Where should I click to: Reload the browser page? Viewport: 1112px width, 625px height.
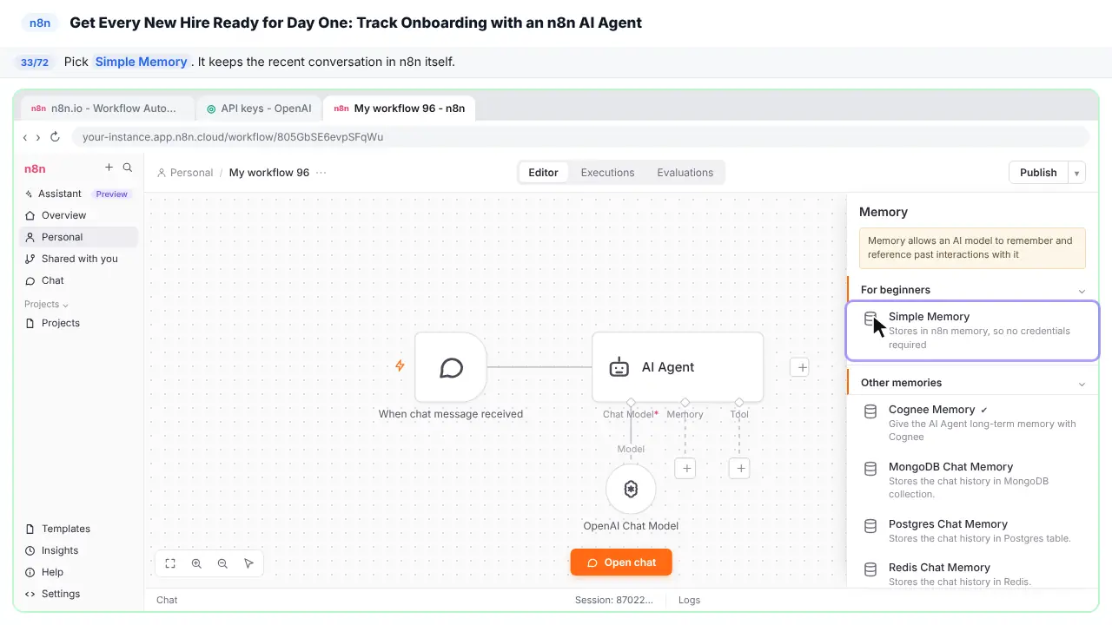(x=56, y=137)
